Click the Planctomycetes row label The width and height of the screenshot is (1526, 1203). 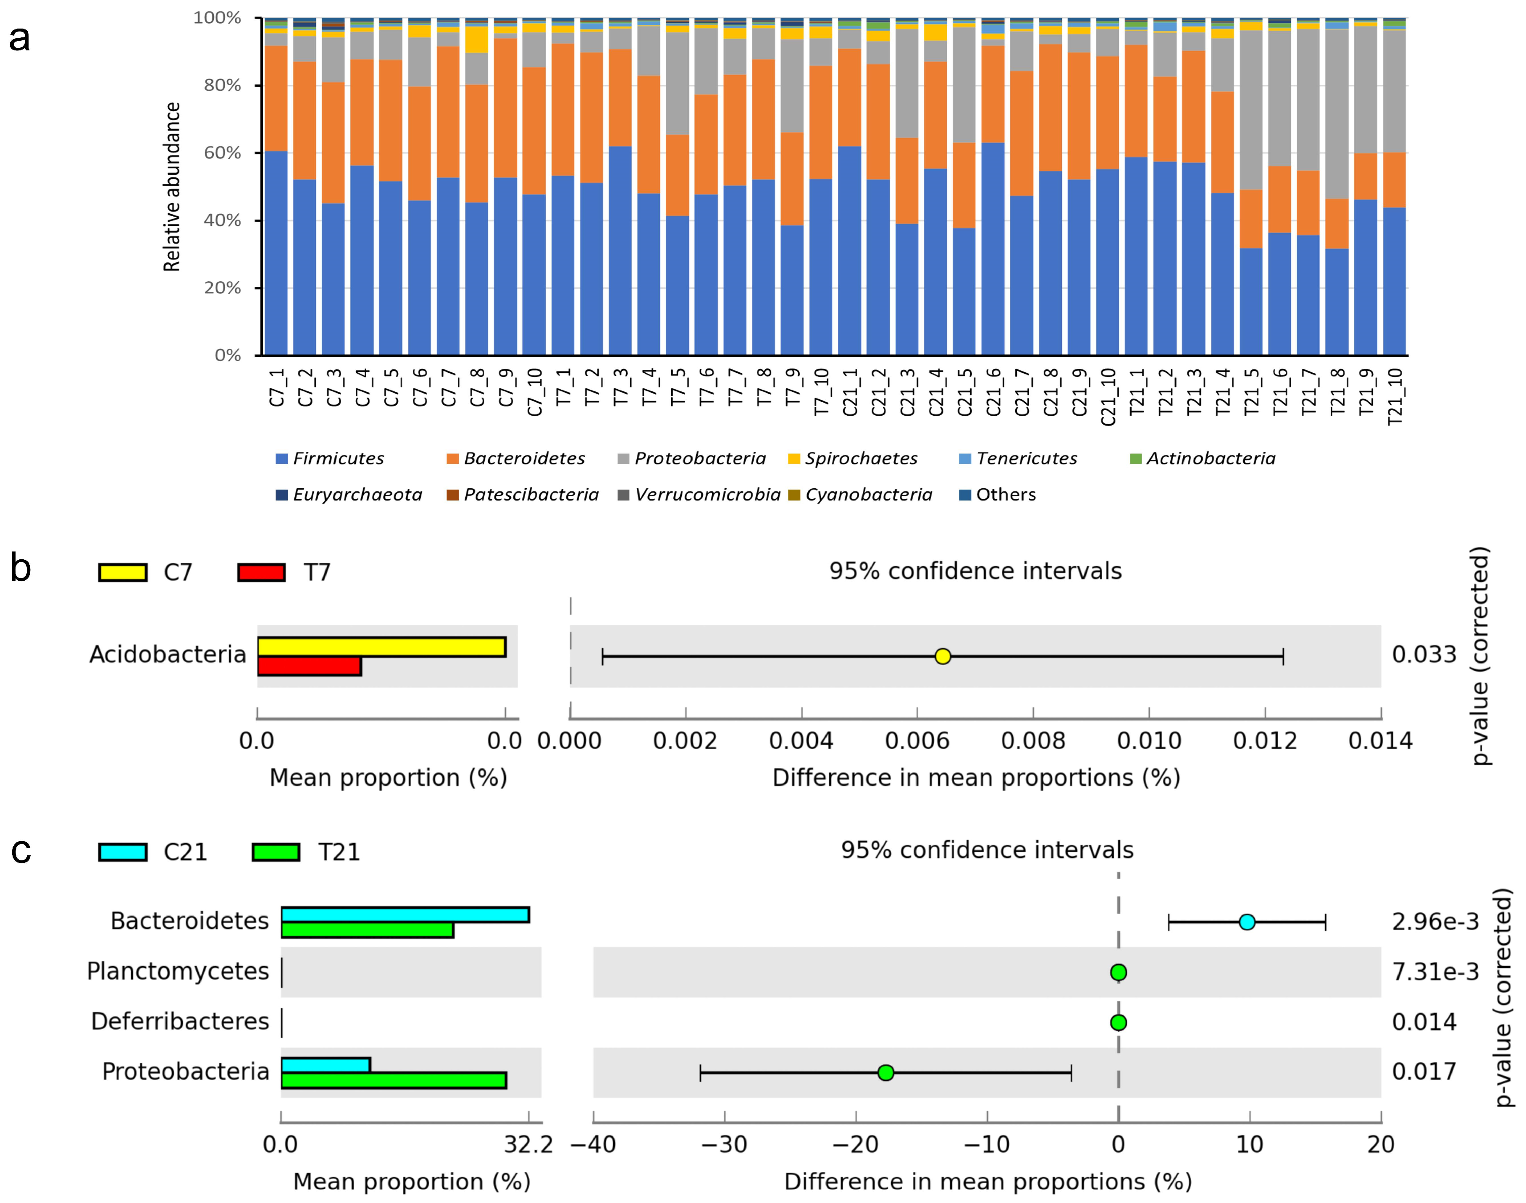point(178,971)
